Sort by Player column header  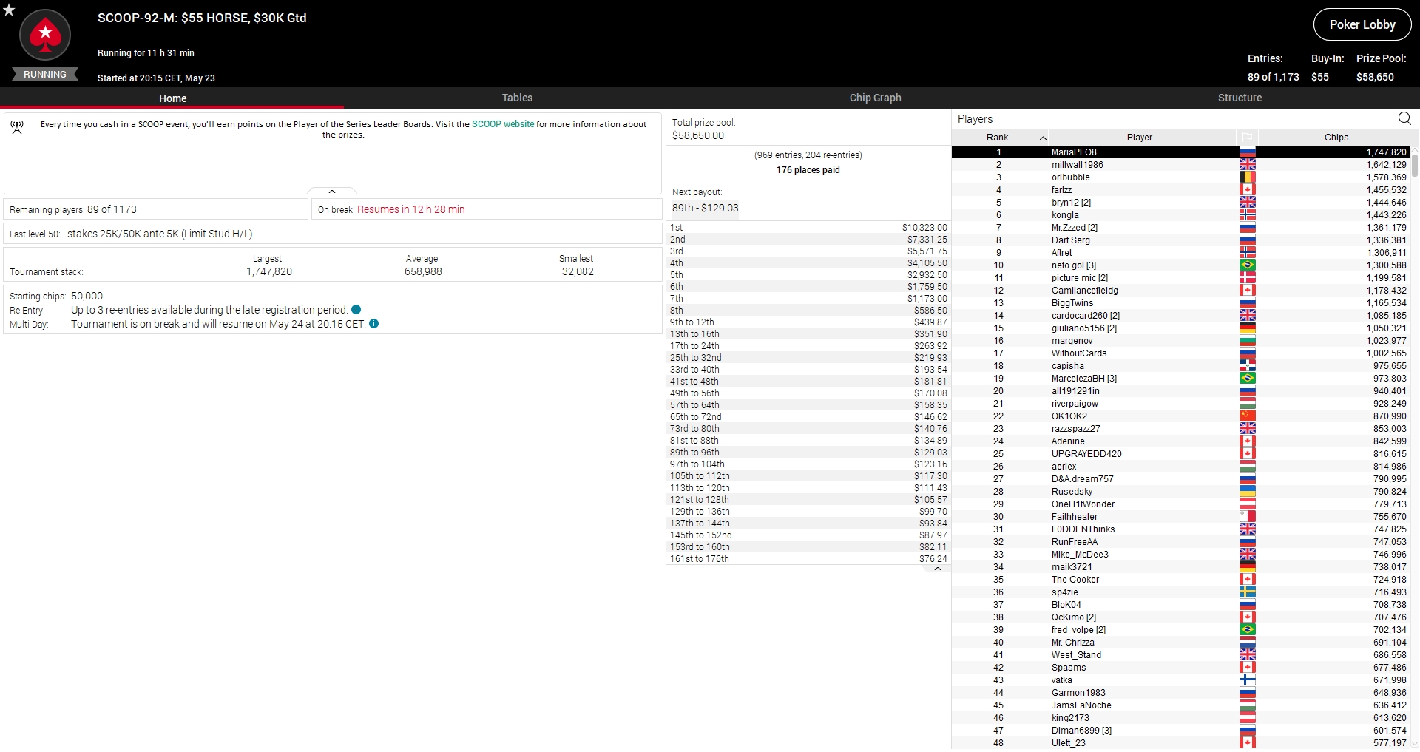click(1140, 138)
